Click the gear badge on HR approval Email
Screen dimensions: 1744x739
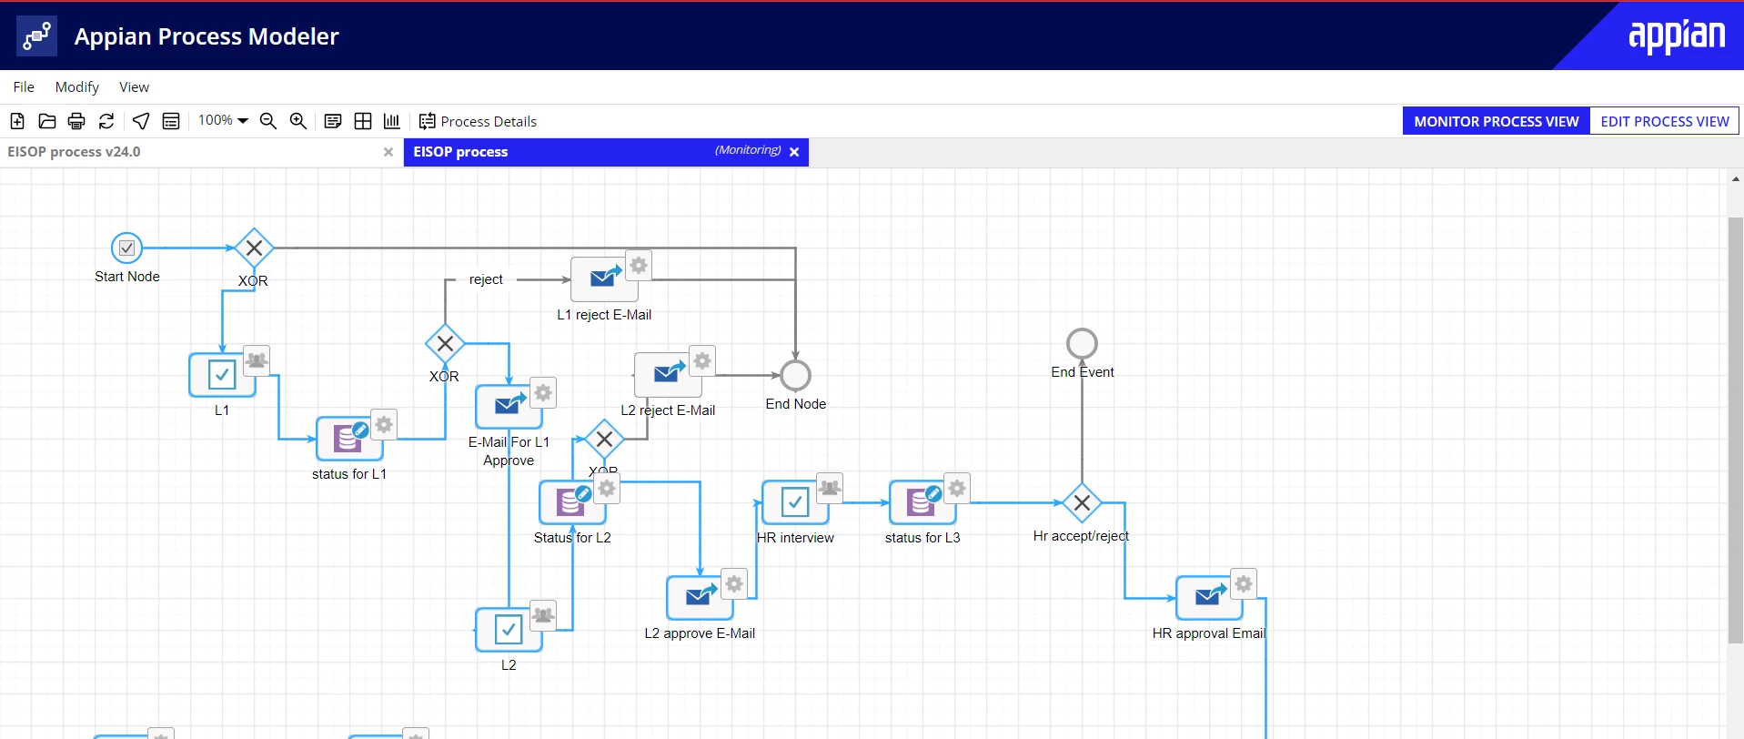pos(1244,583)
